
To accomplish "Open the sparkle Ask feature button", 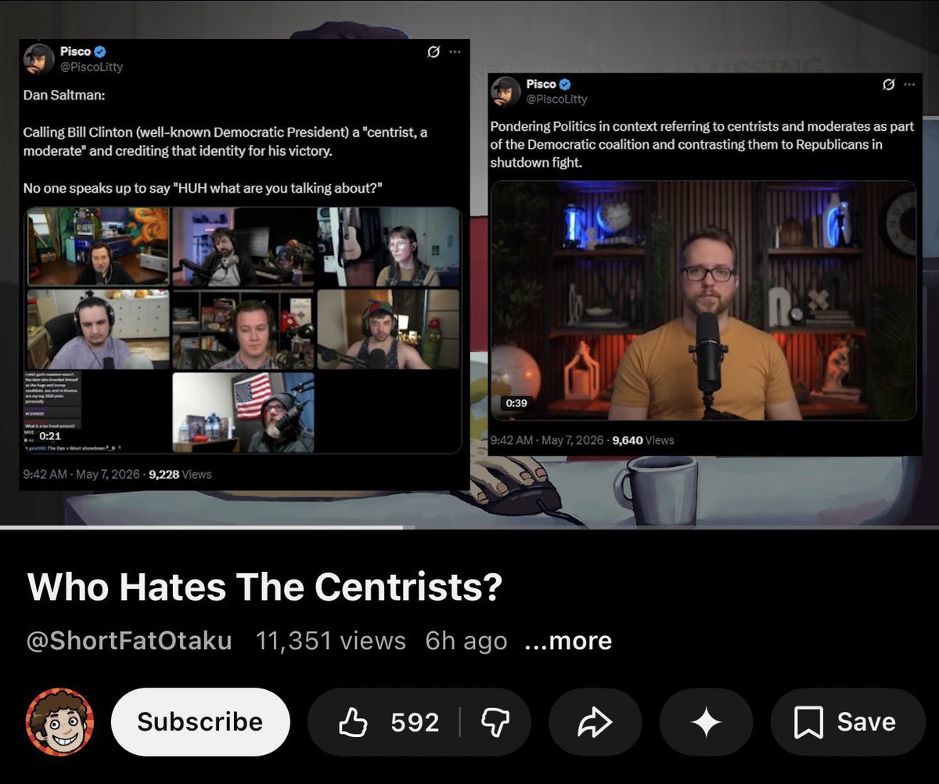I will pyautogui.click(x=707, y=721).
